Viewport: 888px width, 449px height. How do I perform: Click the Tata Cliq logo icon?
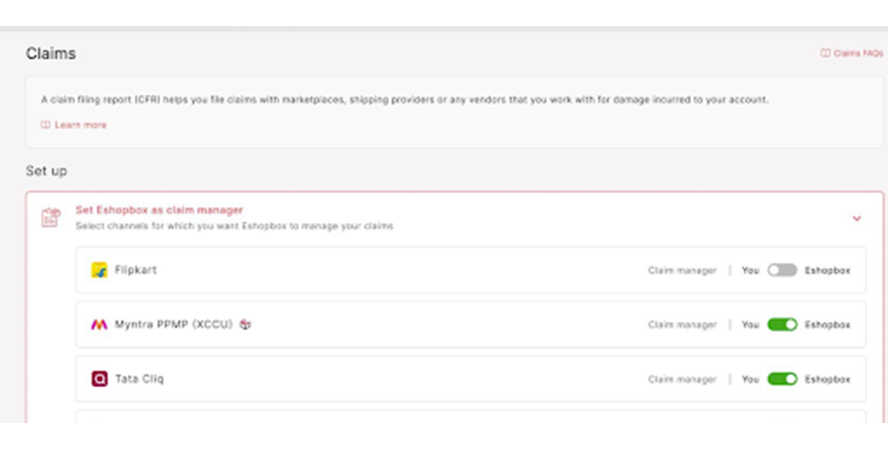(100, 379)
